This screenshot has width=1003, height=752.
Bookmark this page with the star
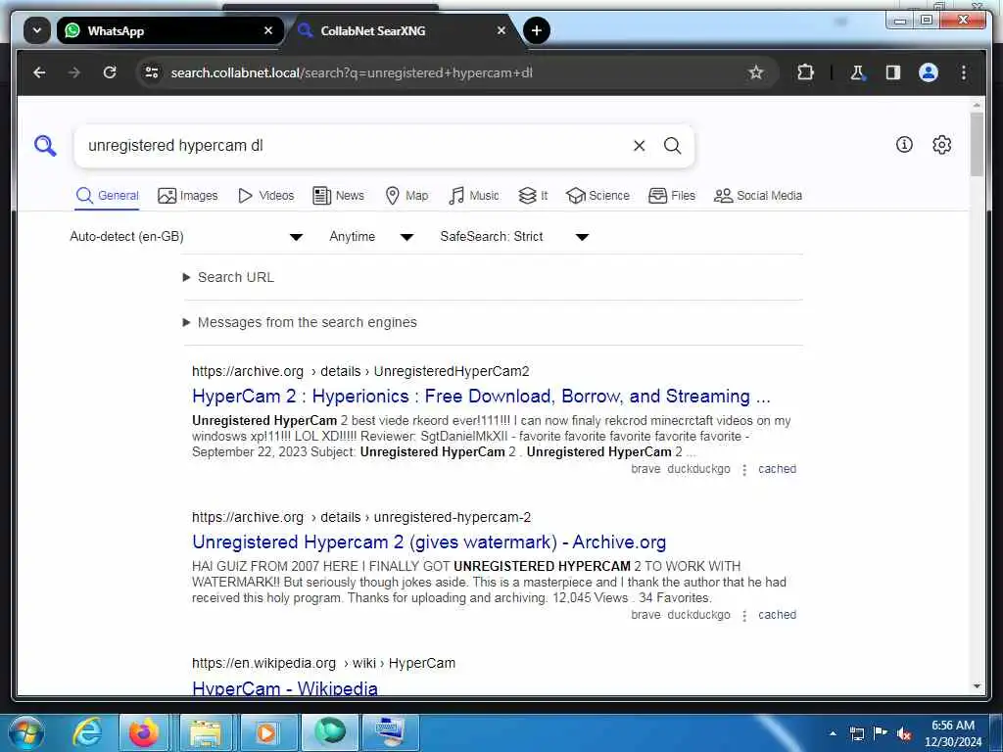[x=755, y=72]
